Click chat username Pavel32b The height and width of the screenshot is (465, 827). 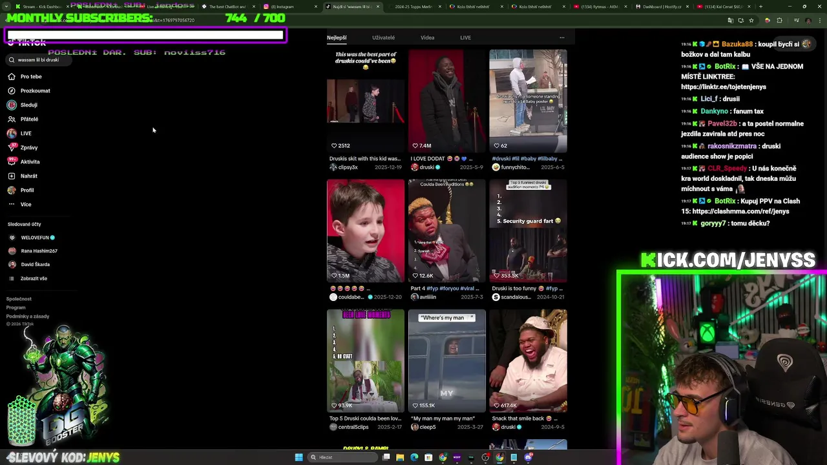coord(723,123)
